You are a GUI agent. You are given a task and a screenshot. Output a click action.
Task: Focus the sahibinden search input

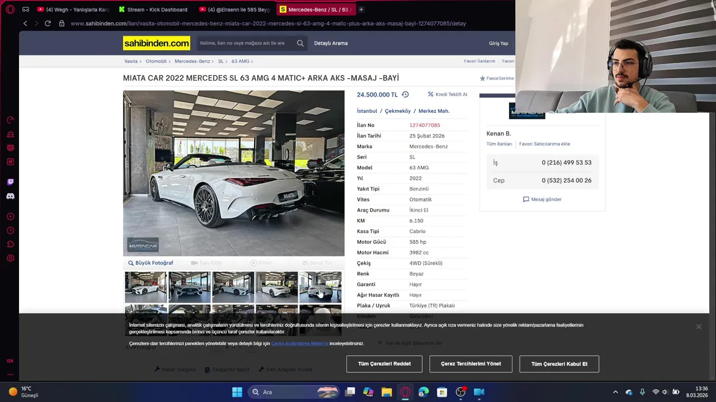(246, 43)
